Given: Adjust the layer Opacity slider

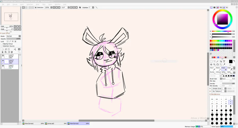Looking at the screenshot, I should tap(13, 39).
